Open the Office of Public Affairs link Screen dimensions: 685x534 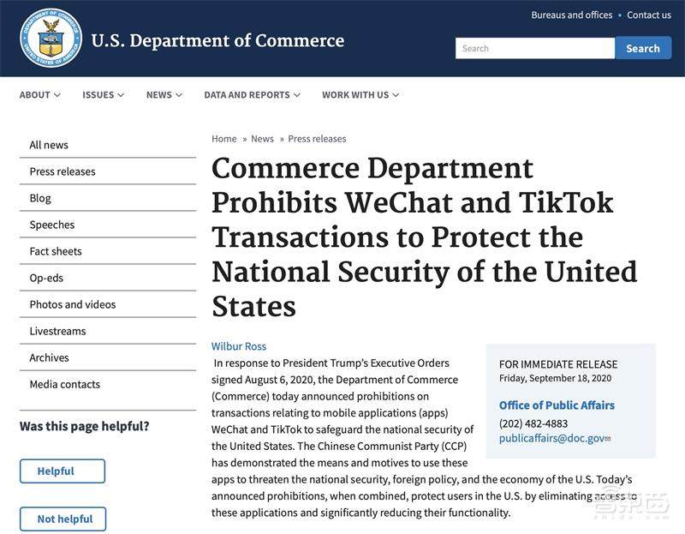(557, 405)
